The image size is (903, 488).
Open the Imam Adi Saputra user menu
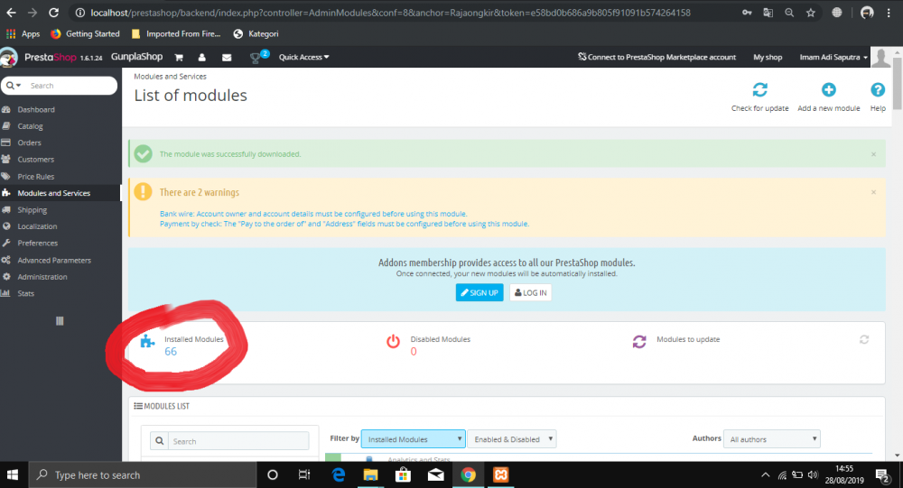(x=833, y=57)
